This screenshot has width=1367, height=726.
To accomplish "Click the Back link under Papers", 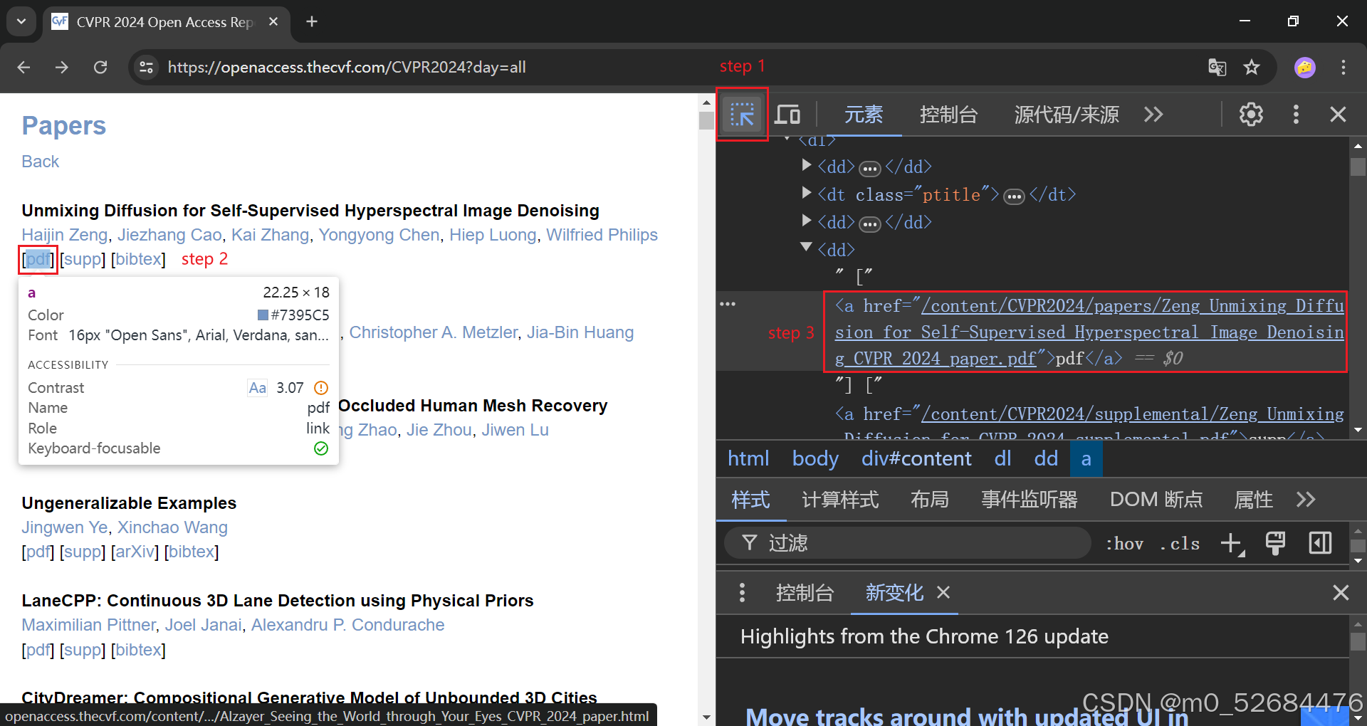I will click(40, 162).
